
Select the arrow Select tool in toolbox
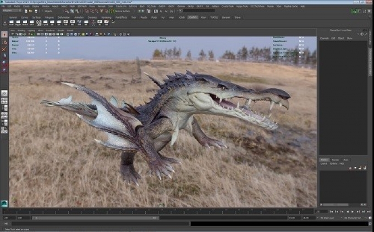(4, 35)
